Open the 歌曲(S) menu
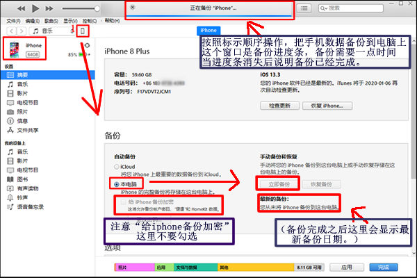 pos(51,21)
